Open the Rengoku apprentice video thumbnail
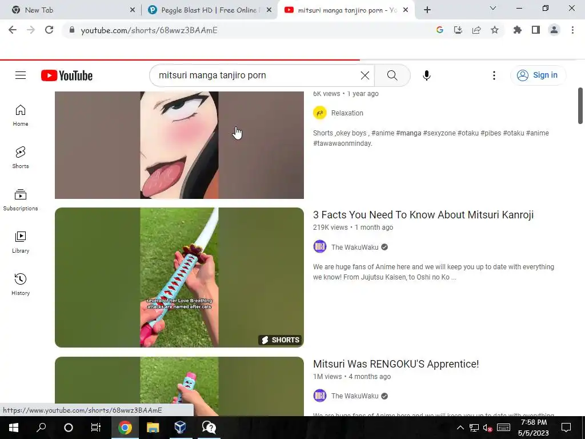 point(179,386)
